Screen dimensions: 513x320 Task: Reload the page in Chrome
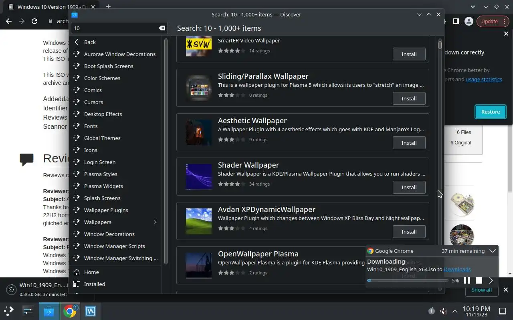tap(34, 21)
